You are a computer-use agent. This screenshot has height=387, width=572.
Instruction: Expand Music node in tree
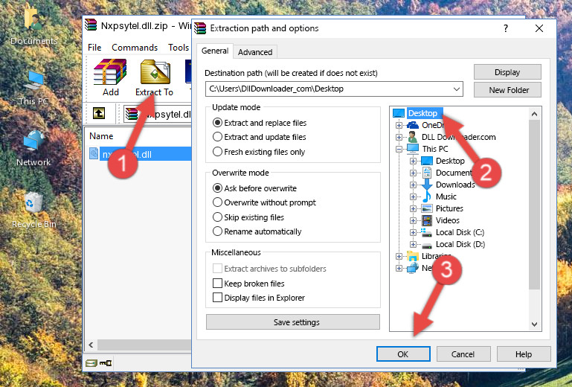tap(413, 196)
